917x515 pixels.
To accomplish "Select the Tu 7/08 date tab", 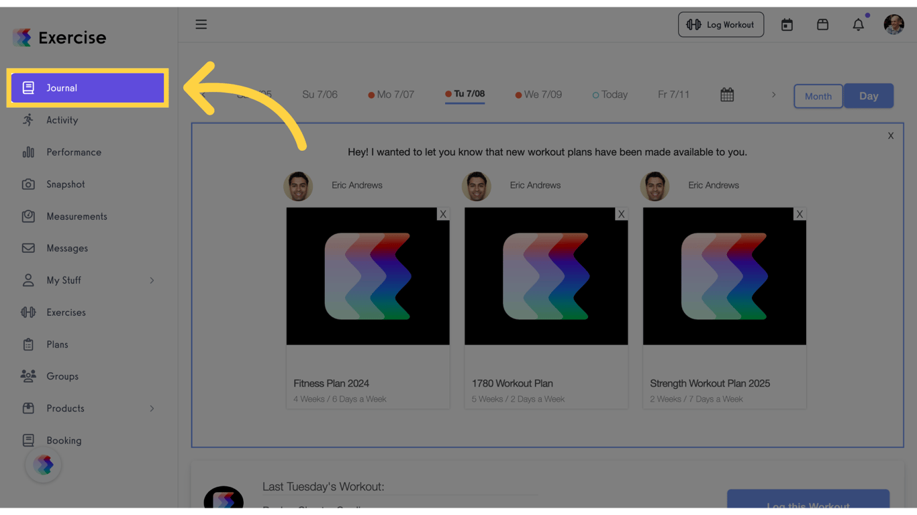I will pos(465,95).
